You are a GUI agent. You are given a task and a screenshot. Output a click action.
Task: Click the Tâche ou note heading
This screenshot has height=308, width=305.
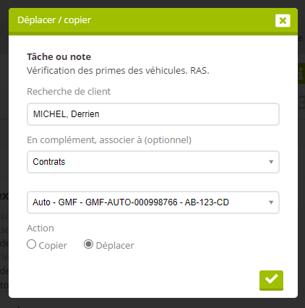[59, 57]
